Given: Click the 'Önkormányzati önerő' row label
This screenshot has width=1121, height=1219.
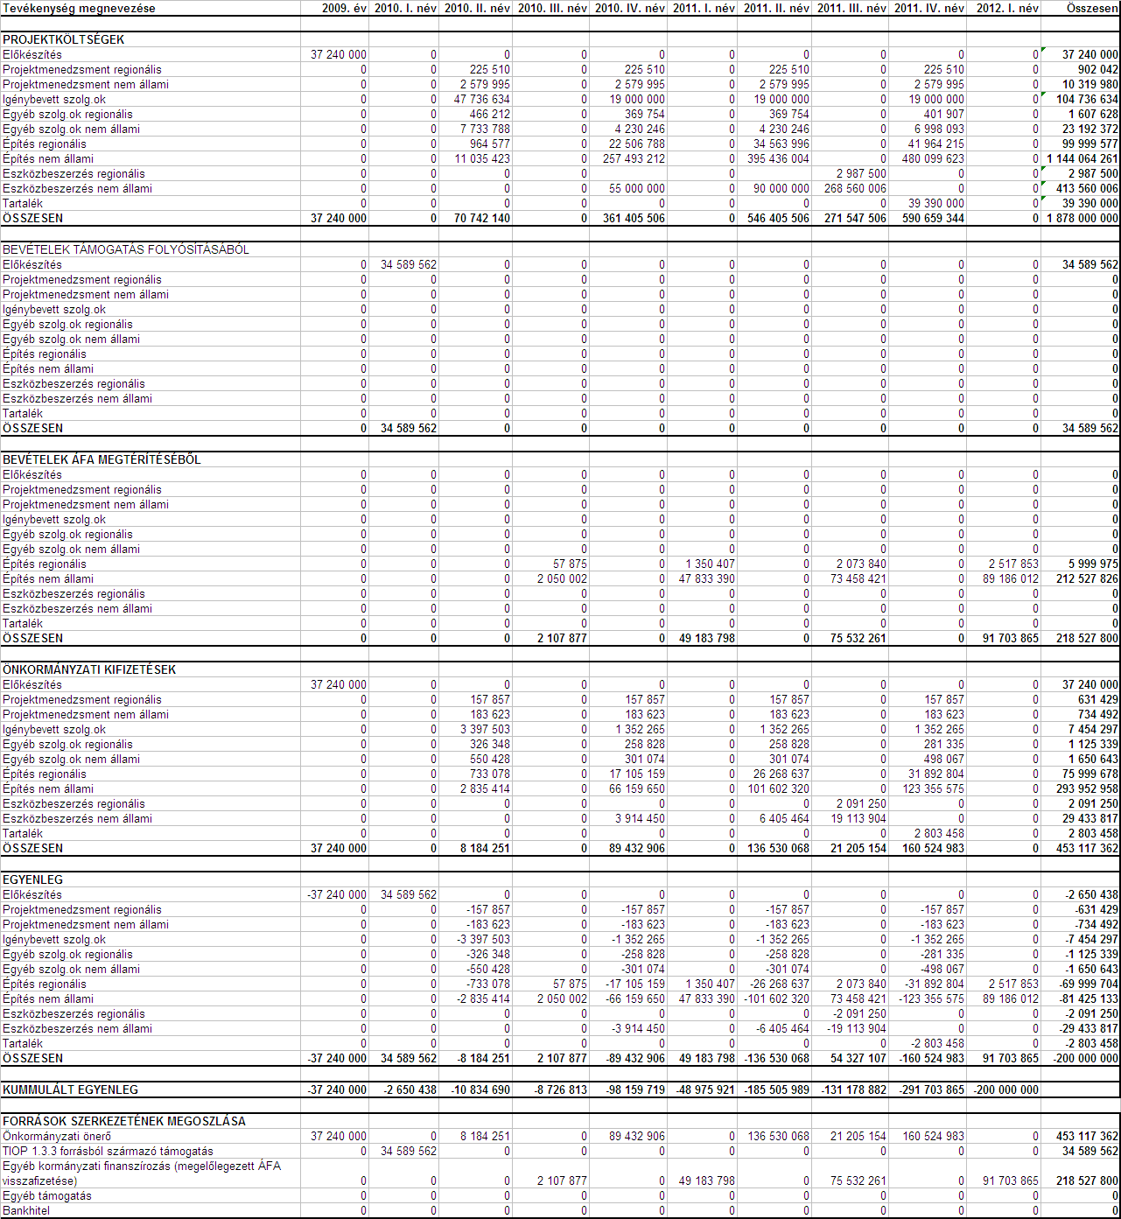Looking at the screenshot, I should click(x=55, y=1136).
